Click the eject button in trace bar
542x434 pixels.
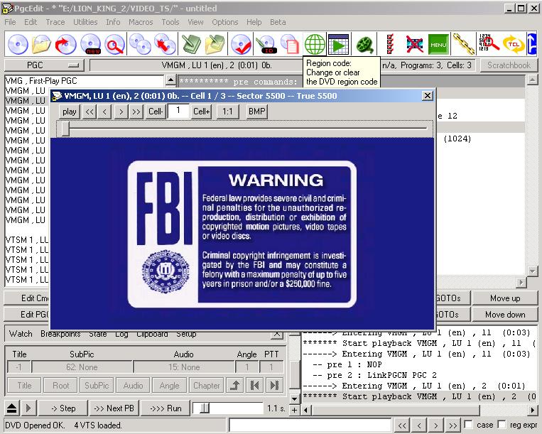pyautogui.click(x=12, y=408)
